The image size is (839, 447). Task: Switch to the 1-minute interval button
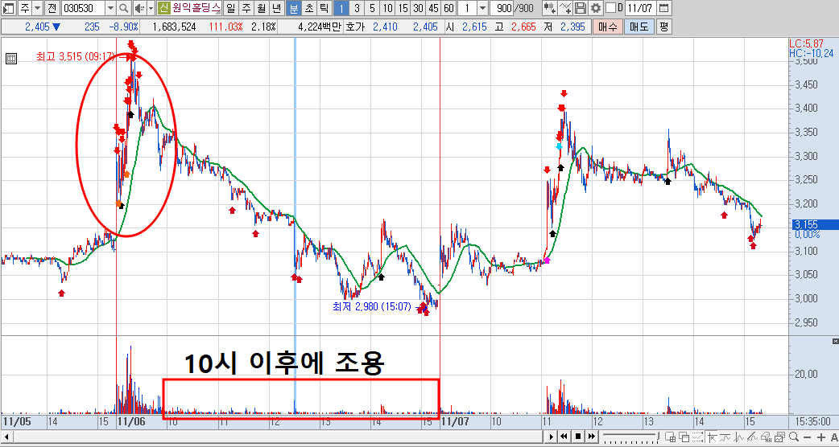click(341, 8)
